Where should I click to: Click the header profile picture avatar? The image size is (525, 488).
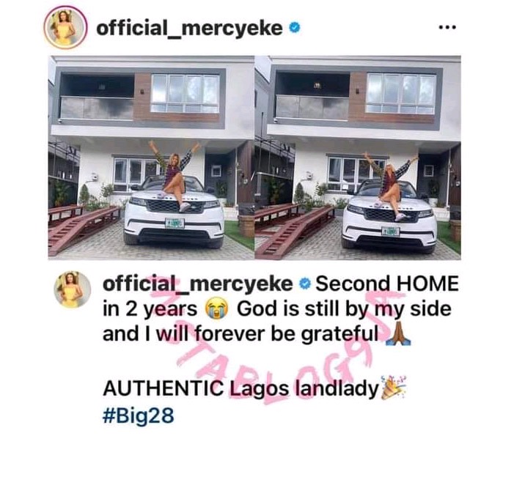(x=66, y=27)
